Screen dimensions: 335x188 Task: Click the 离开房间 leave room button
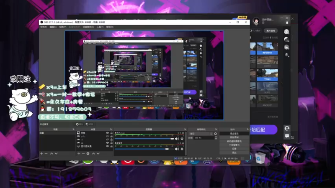coord(271,30)
